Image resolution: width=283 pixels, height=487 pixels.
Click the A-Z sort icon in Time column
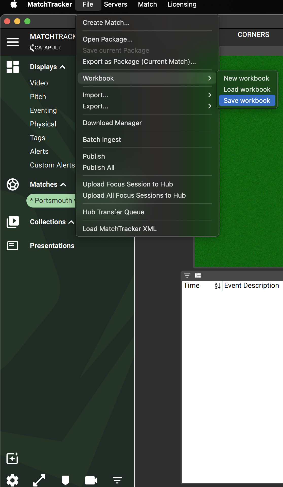point(218,286)
